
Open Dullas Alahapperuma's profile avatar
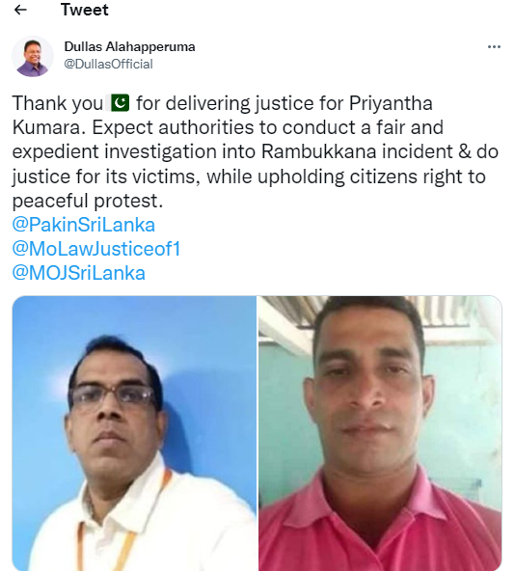coord(33,57)
